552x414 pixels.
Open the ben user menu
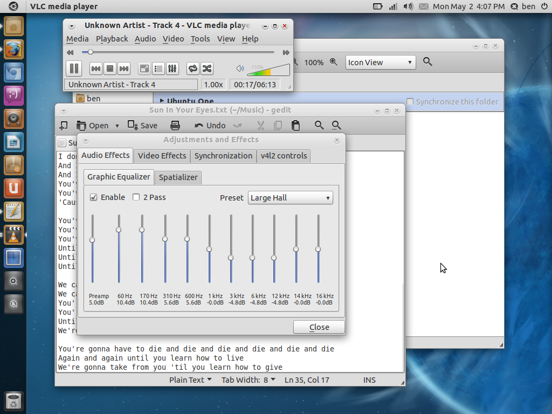523,6
